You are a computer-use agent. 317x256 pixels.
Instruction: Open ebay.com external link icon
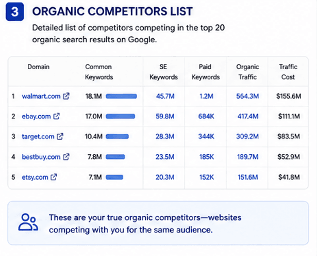(x=56, y=116)
